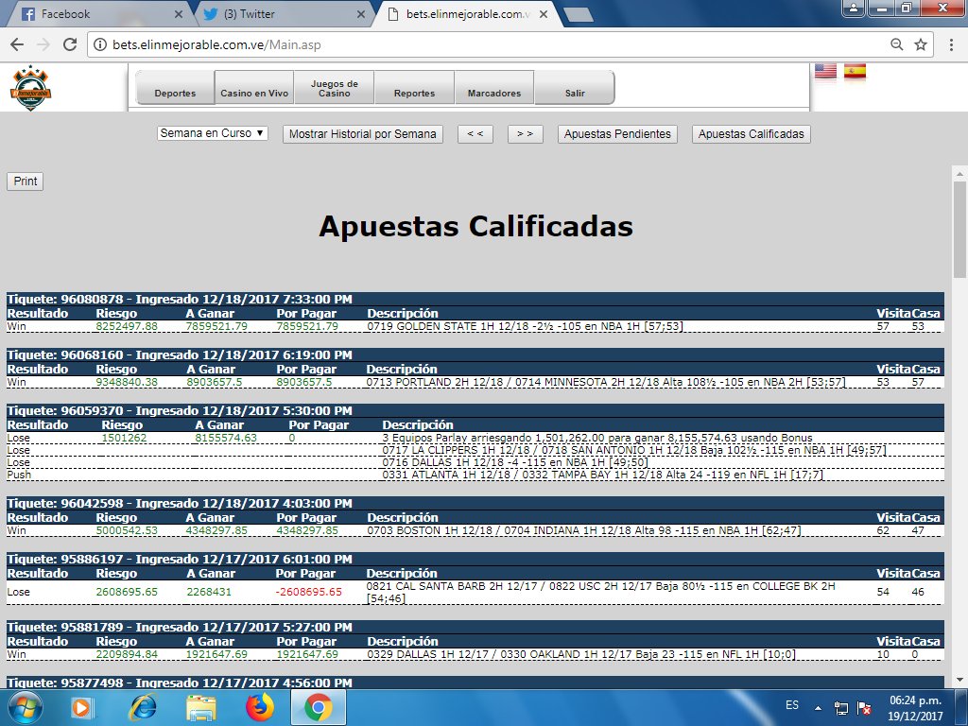The height and width of the screenshot is (726, 968).
Task: Print the bets report
Action: click(26, 181)
